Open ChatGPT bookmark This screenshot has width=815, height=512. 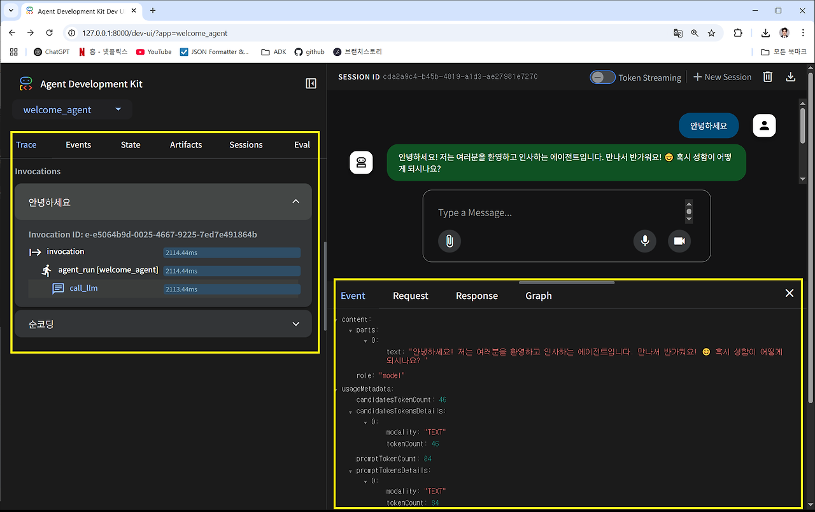[52, 52]
